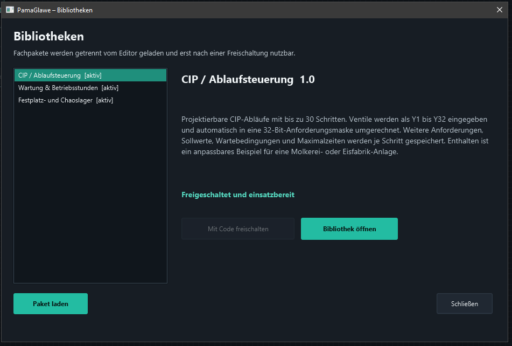Click the Fachpakete werden getrennt subtitle text
Screen dimensions: 512x346
[x=154, y=53]
